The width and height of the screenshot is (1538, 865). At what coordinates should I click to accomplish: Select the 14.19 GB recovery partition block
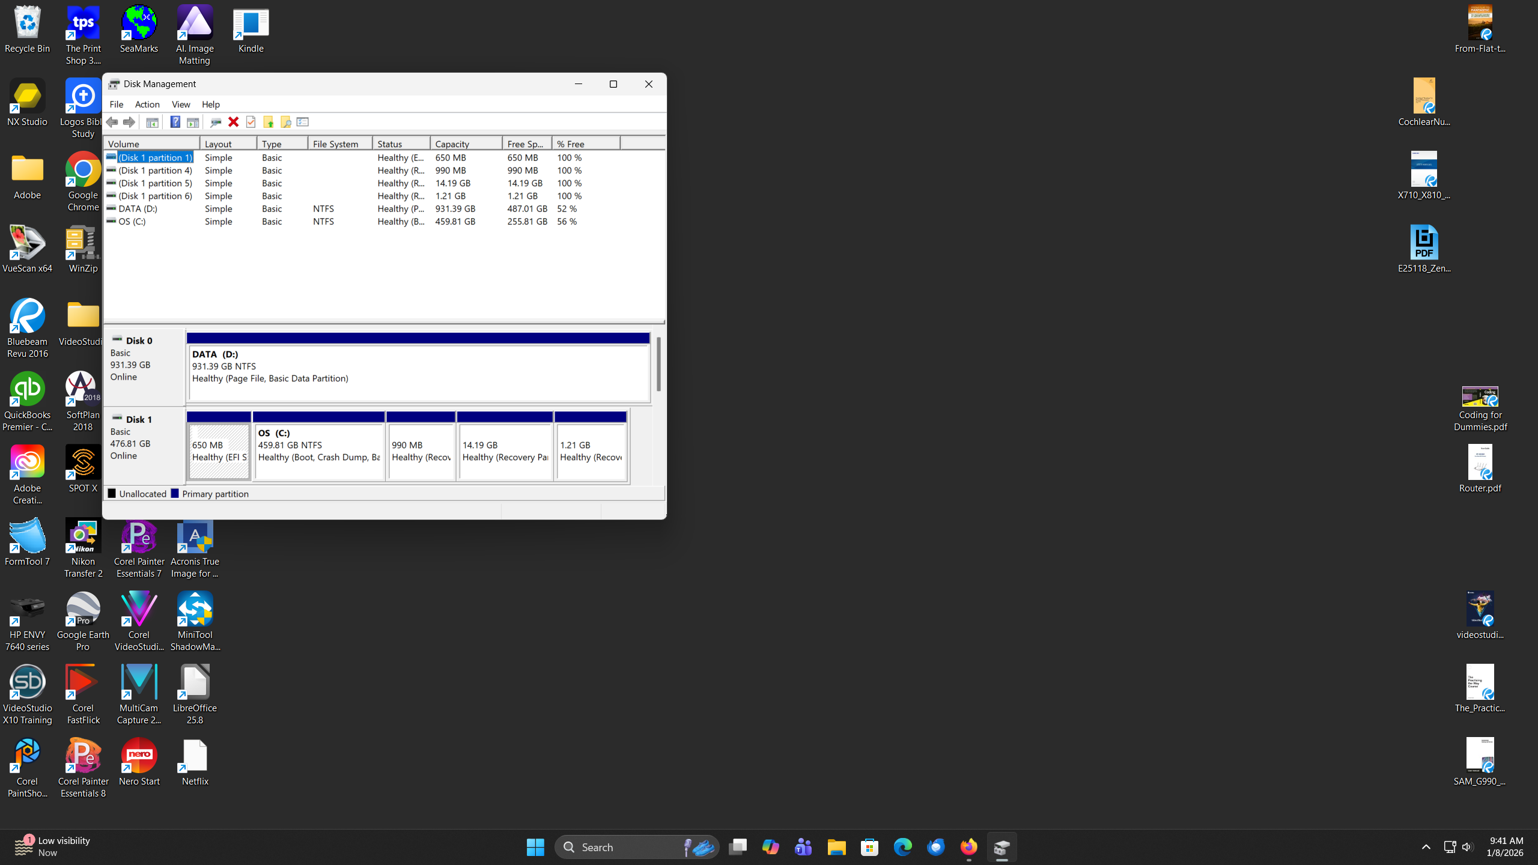pos(505,446)
